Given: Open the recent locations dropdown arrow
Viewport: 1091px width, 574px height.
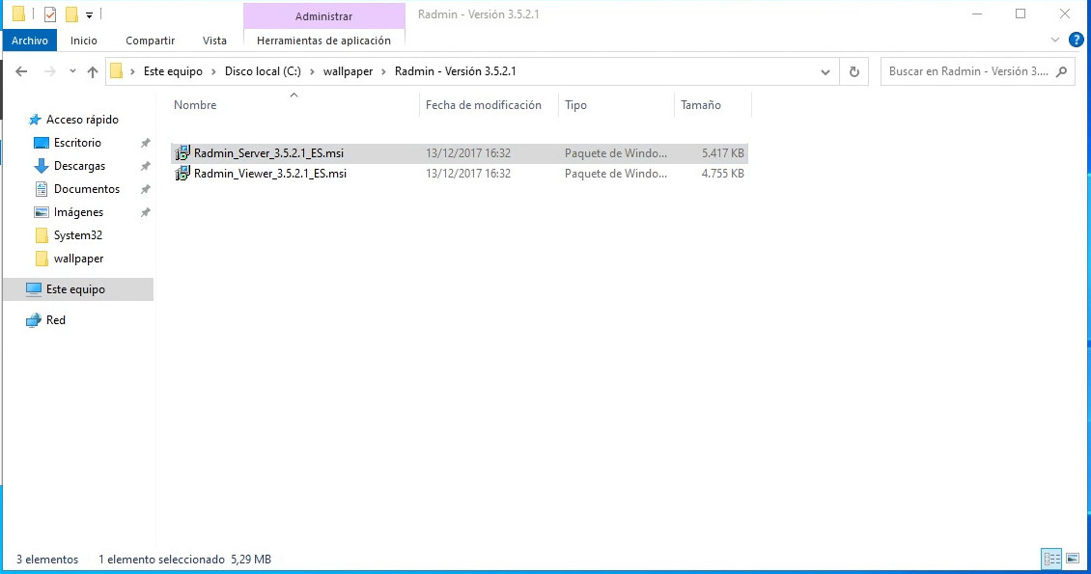Looking at the screenshot, I should (70, 71).
